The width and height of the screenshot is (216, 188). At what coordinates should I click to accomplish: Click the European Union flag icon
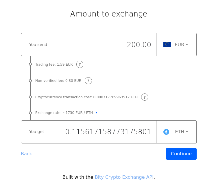tap(167, 44)
